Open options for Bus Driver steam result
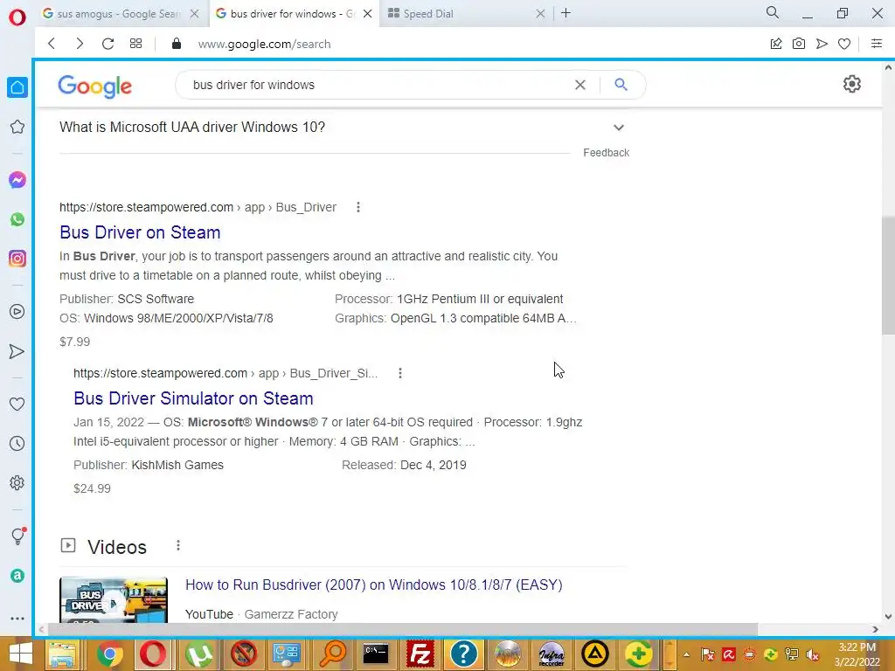The width and height of the screenshot is (895, 671). pyautogui.click(x=357, y=207)
